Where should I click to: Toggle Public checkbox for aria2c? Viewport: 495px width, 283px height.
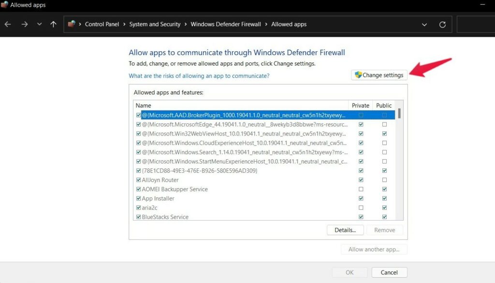pyautogui.click(x=384, y=208)
